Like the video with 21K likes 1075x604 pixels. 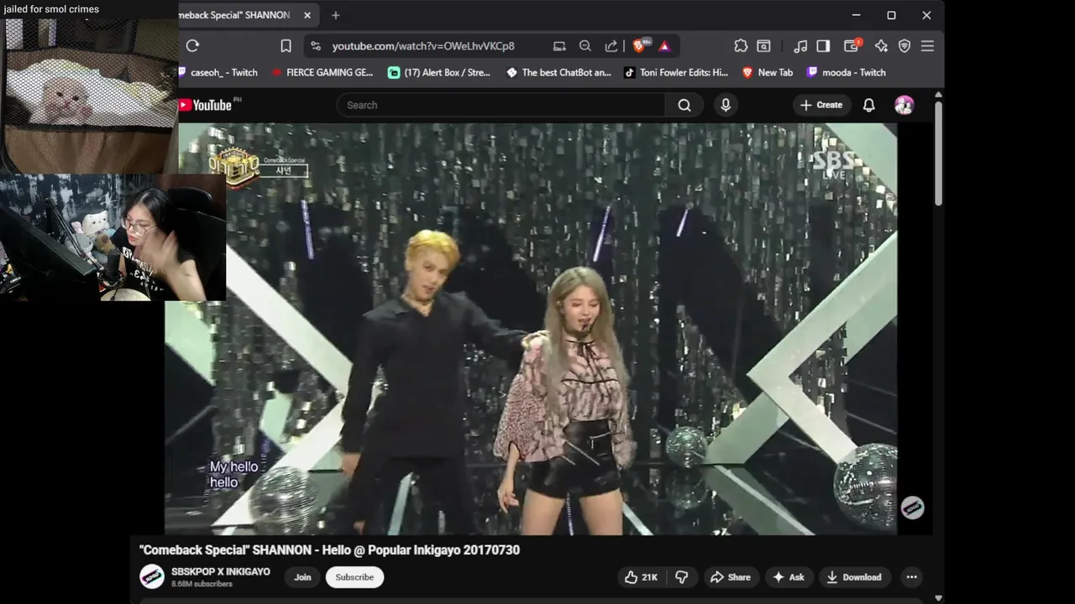pos(640,577)
